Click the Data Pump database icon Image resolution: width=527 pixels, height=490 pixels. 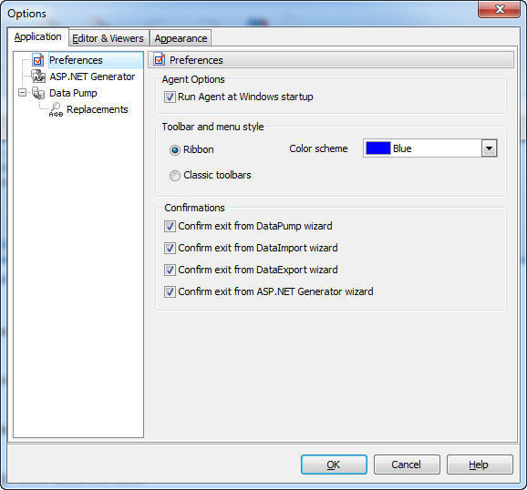38,93
